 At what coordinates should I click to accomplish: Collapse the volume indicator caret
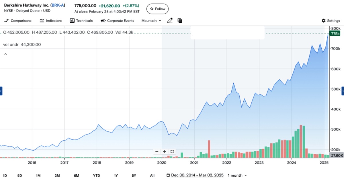5,54
